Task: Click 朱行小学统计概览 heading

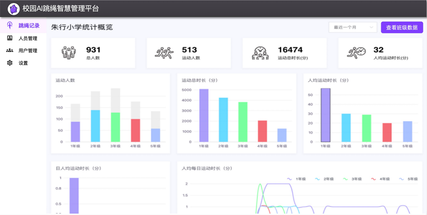Action: (x=82, y=27)
